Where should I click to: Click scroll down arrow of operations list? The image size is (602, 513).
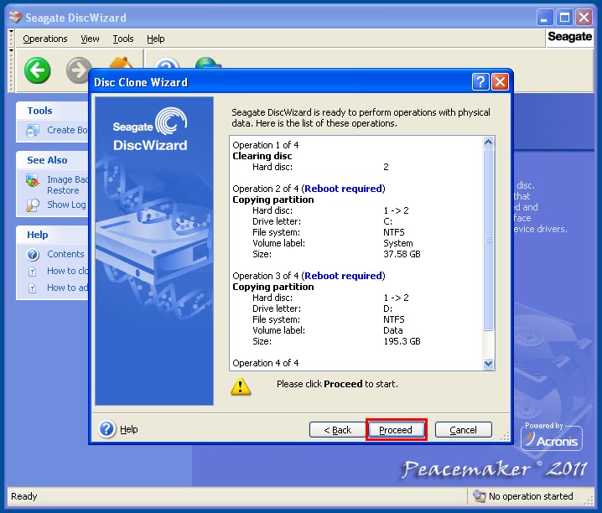pyautogui.click(x=488, y=363)
